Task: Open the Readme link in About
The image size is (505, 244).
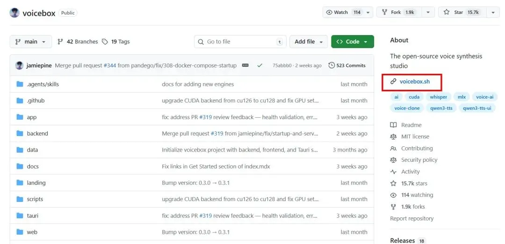Action: 411,125
